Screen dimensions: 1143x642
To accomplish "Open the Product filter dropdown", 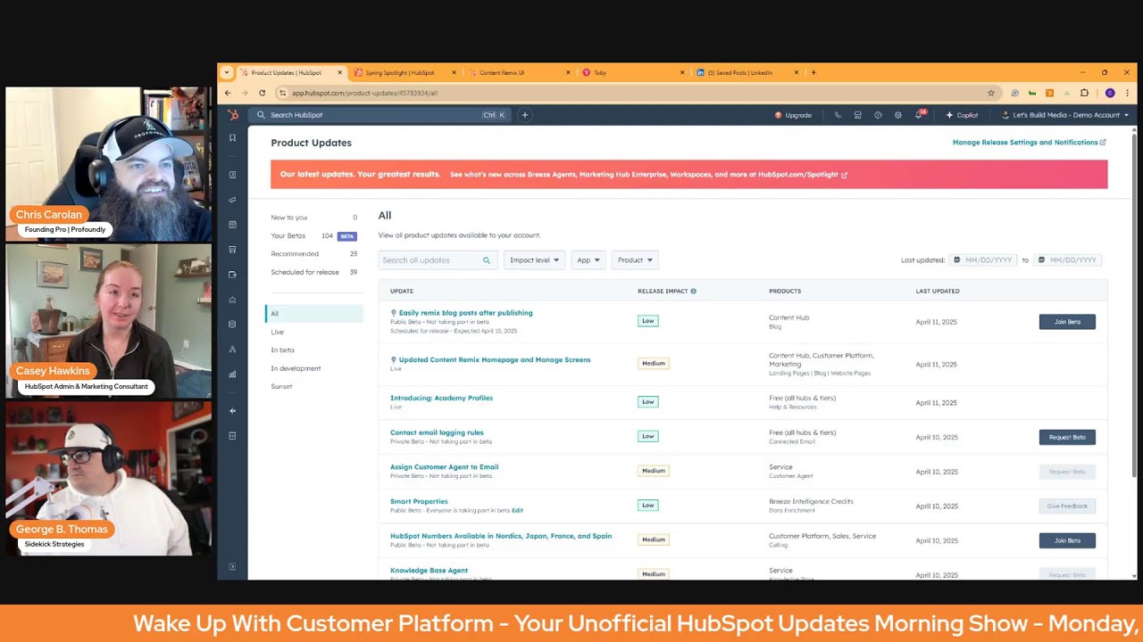I will tap(635, 260).
